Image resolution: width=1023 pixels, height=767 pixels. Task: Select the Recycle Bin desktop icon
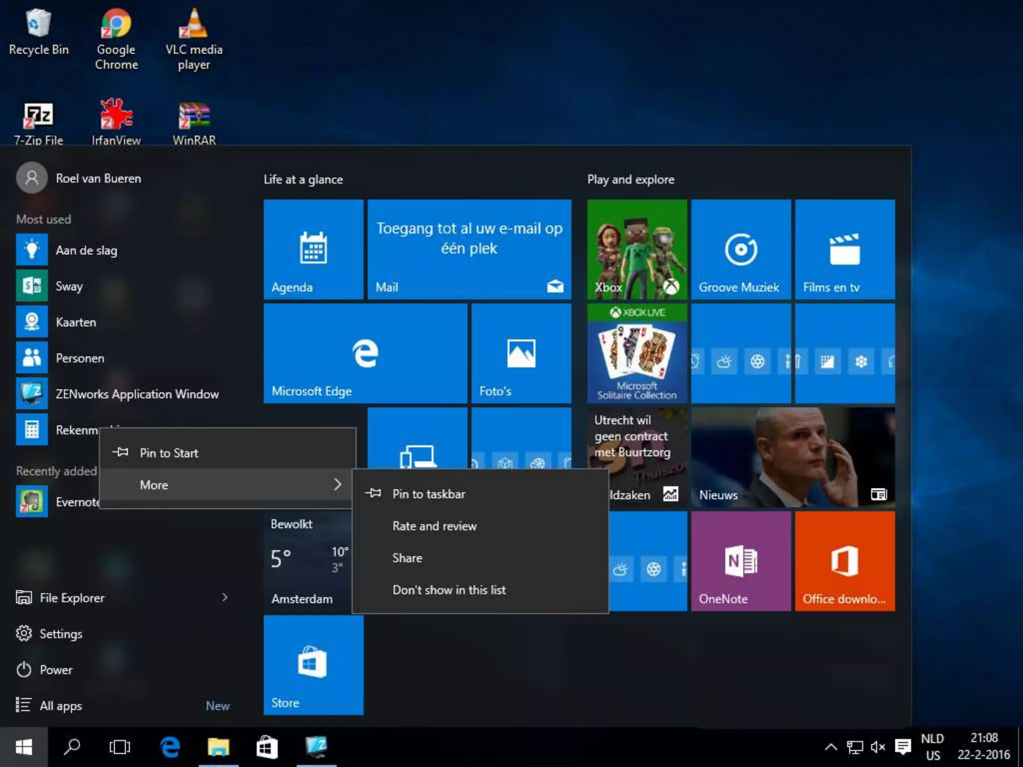(x=38, y=32)
